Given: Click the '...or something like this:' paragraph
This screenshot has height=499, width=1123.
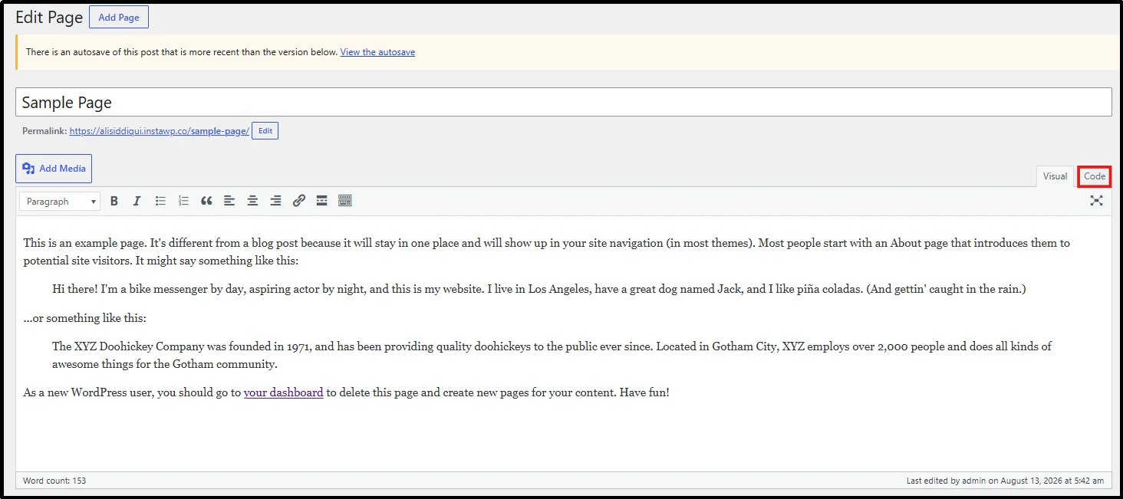Looking at the screenshot, I should [84, 318].
